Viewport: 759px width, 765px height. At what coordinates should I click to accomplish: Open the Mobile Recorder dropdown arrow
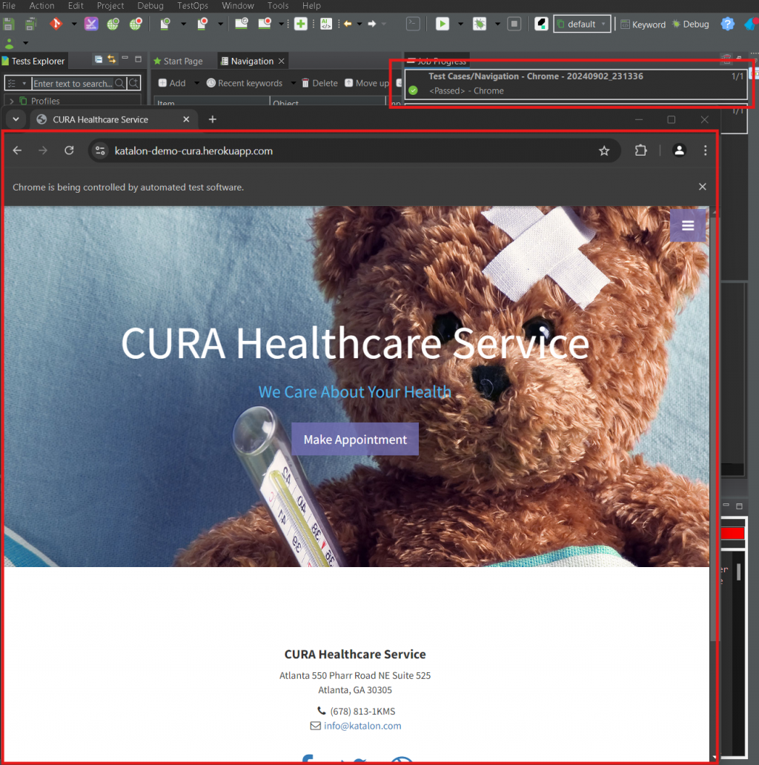220,24
